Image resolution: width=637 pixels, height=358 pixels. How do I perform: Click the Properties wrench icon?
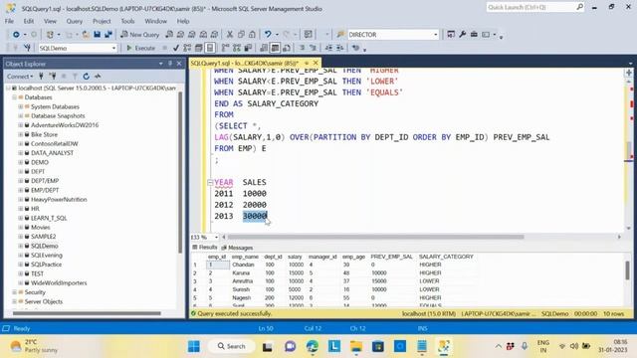(462, 35)
